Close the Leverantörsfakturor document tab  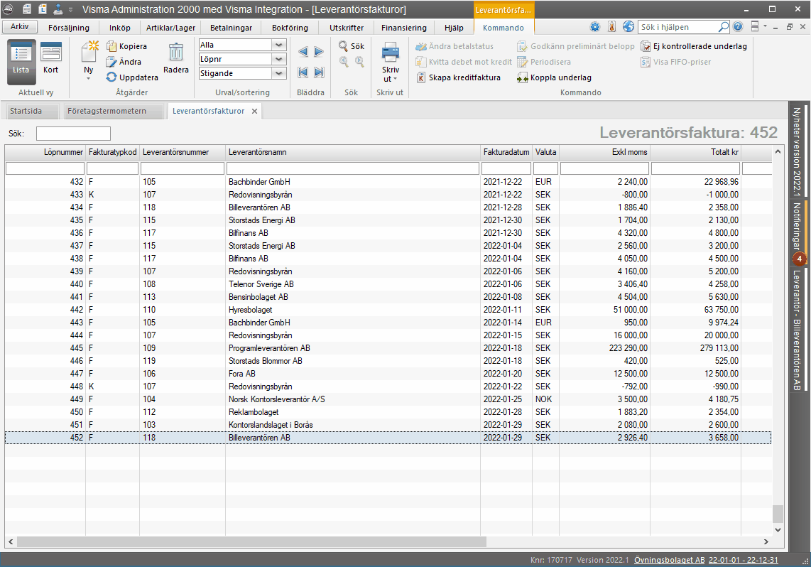pos(254,112)
